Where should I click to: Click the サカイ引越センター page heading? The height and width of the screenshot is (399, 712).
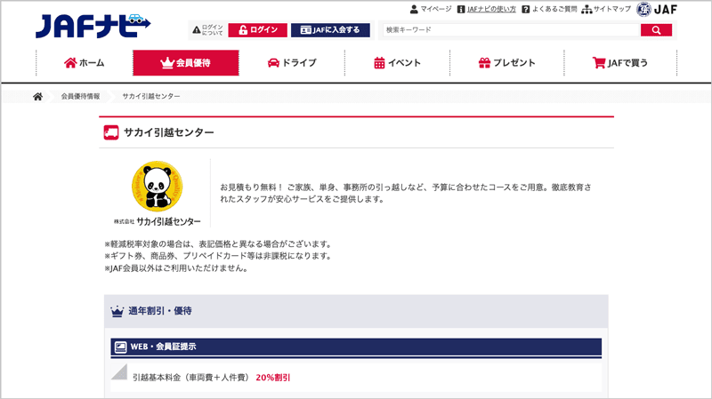click(x=169, y=132)
